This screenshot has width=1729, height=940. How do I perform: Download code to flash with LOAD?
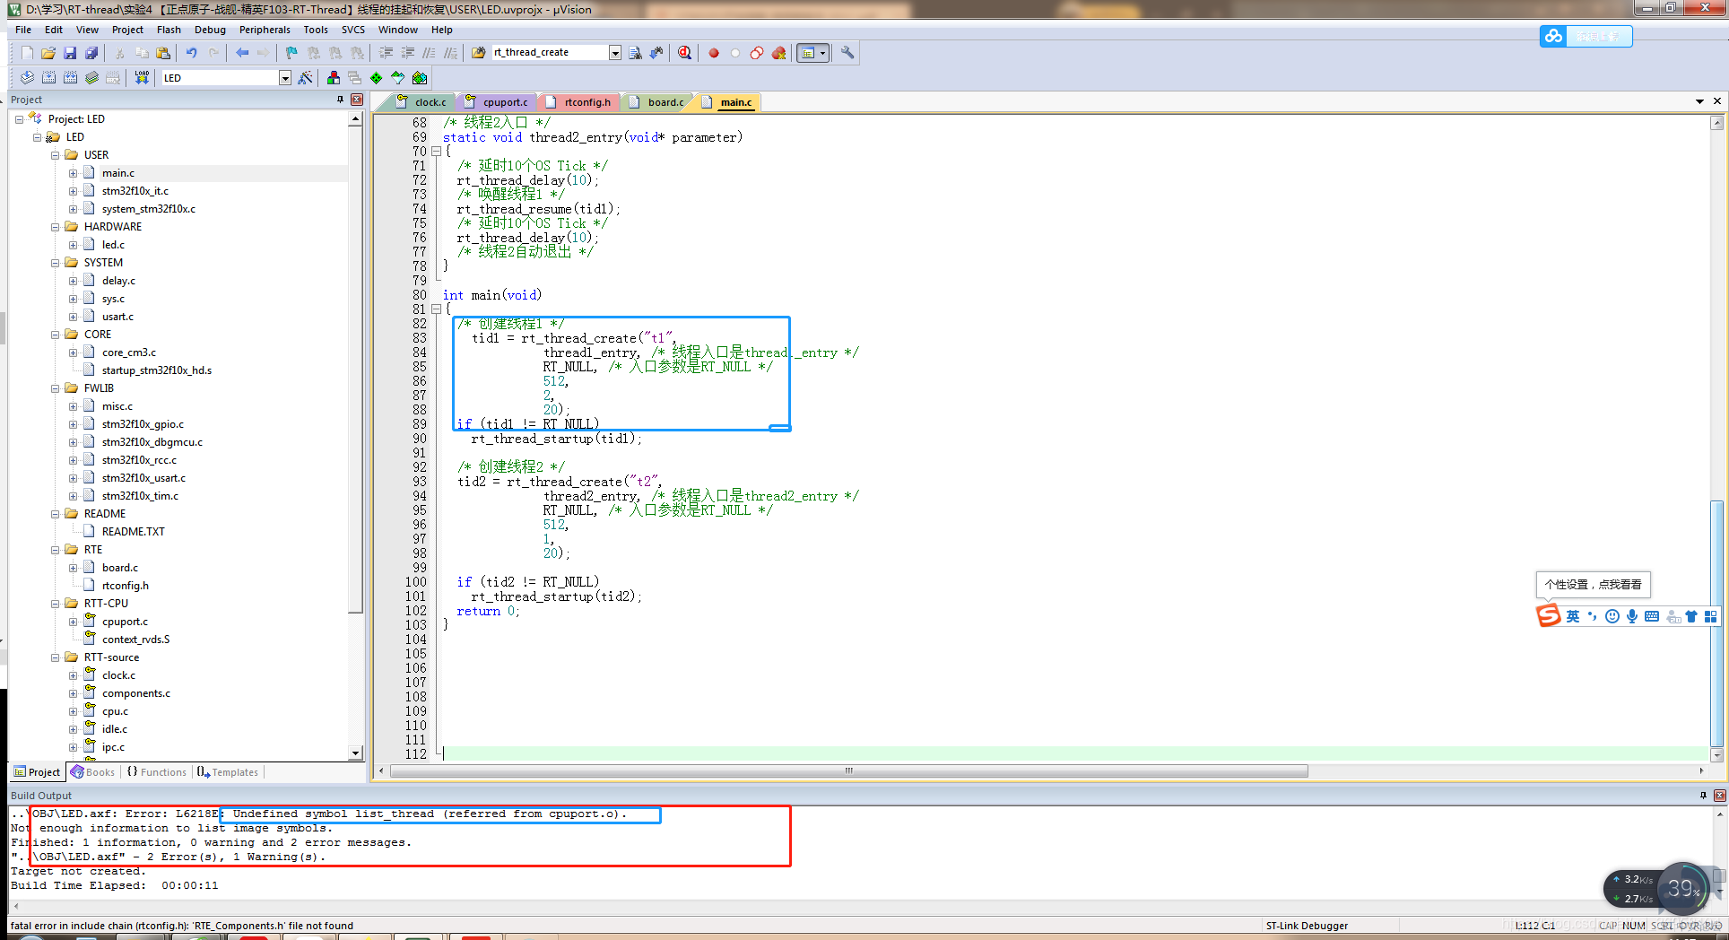tap(142, 78)
